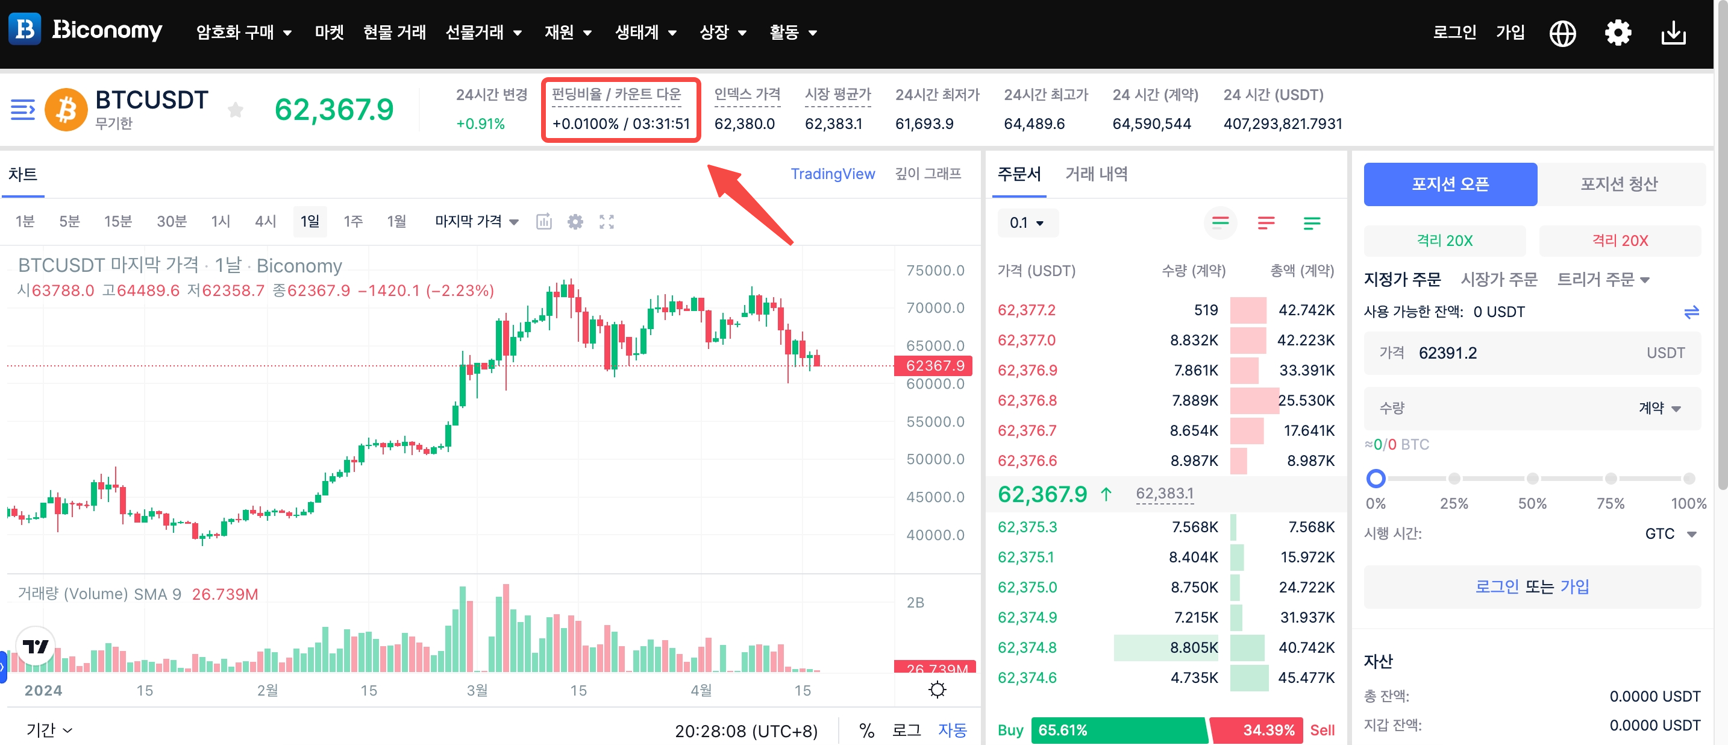This screenshot has height=745, width=1728.
Task: Open the market list hamburger icon
Action: click(x=23, y=110)
